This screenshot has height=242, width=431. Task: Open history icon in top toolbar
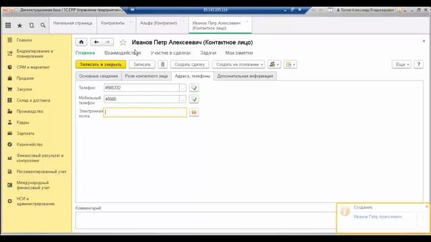click(32, 26)
